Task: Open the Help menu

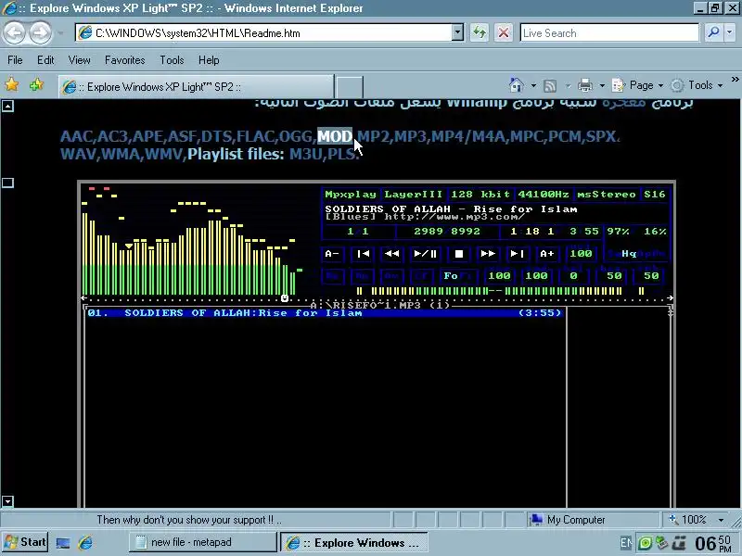Action: tap(209, 60)
